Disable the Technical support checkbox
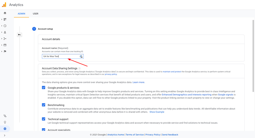The height and width of the screenshot is (138, 255). coord(44,119)
